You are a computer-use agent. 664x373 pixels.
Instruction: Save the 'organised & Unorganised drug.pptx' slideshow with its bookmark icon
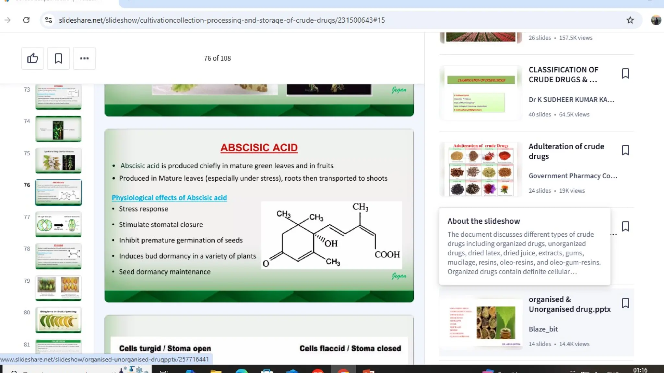(x=625, y=303)
